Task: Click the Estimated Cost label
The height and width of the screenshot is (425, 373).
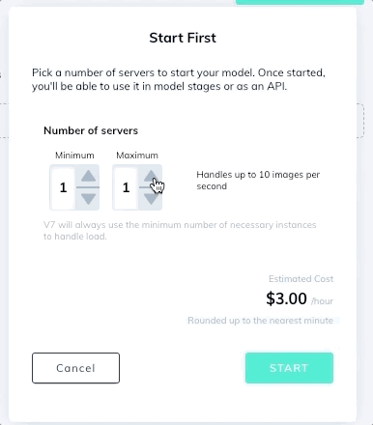Action: [x=301, y=279]
